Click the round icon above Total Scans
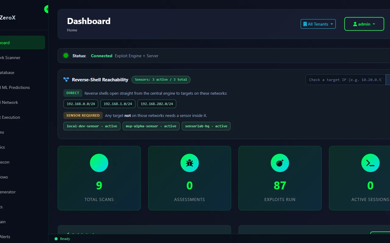 click(99, 163)
